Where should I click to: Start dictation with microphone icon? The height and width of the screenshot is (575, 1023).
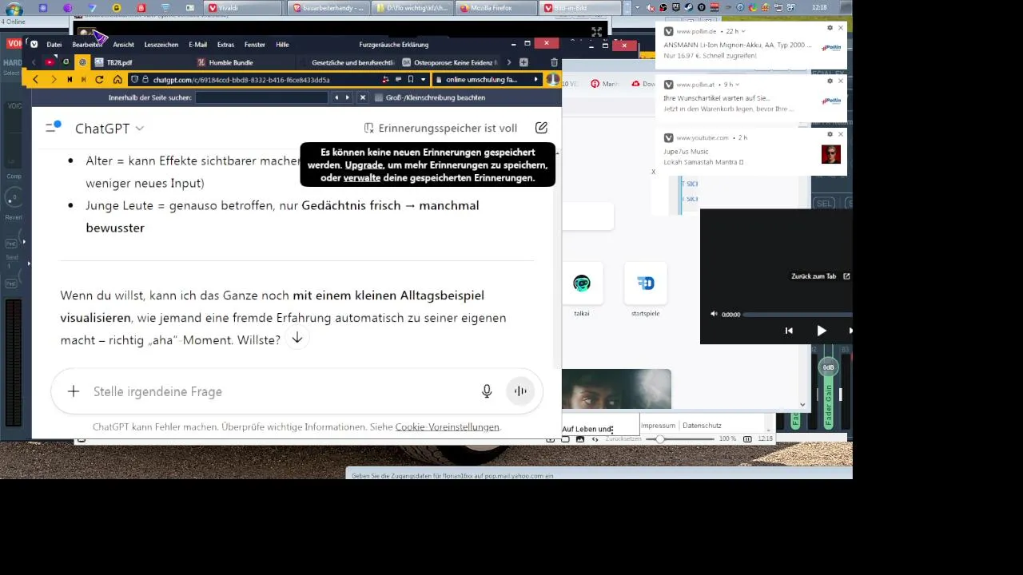coord(487,391)
